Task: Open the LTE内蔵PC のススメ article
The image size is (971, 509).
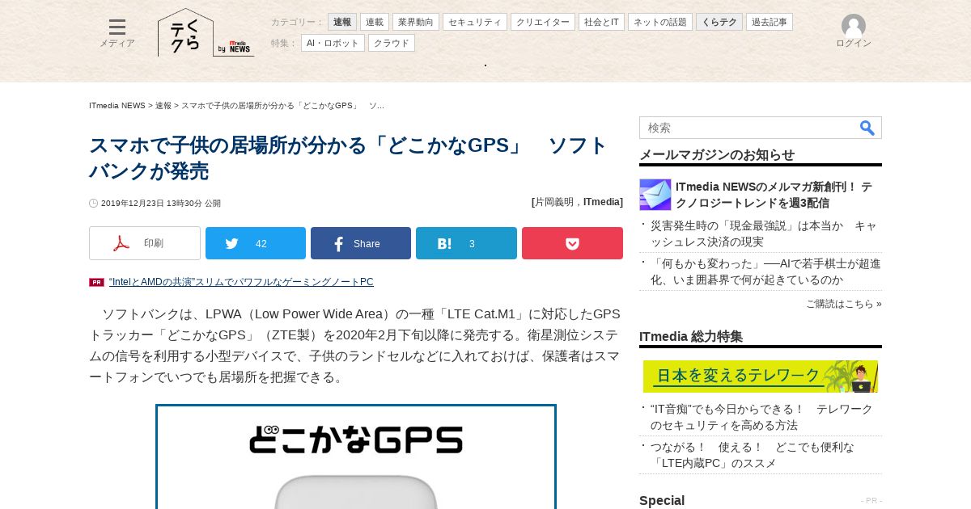Action: point(752,455)
